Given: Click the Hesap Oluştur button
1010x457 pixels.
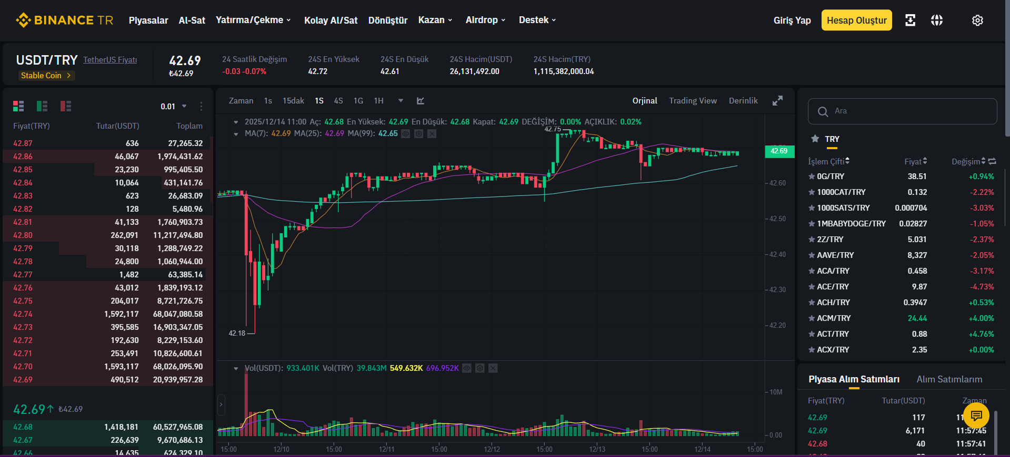Looking at the screenshot, I should pyautogui.click(x=856, y=20).
